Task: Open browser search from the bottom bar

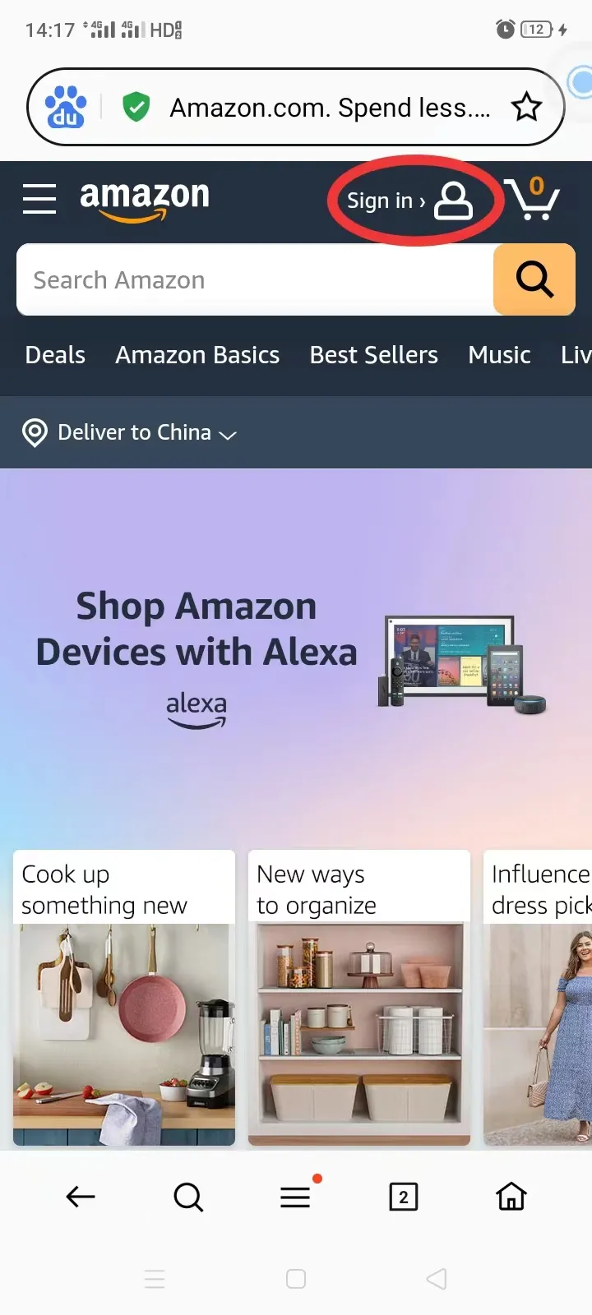Action: pyautogui.click(x=188, y=1197)
